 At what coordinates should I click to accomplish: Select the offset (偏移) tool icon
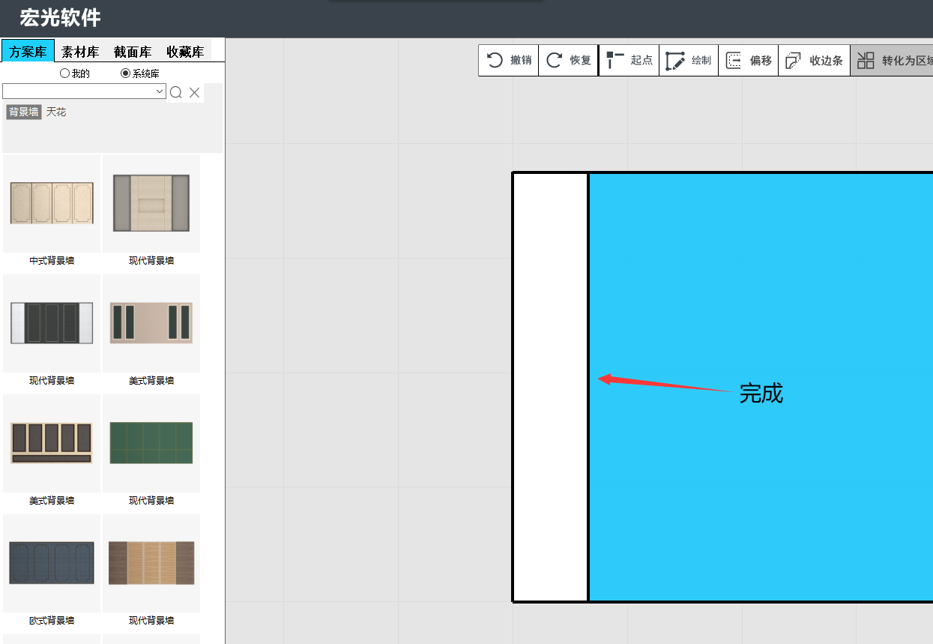pyautogui.click(x=734, y=61)
